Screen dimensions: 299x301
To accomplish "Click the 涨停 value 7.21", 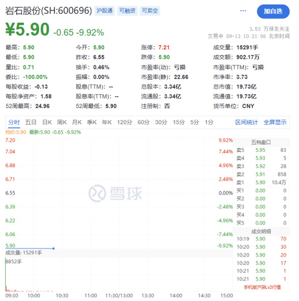I will [x=164, y=47].
